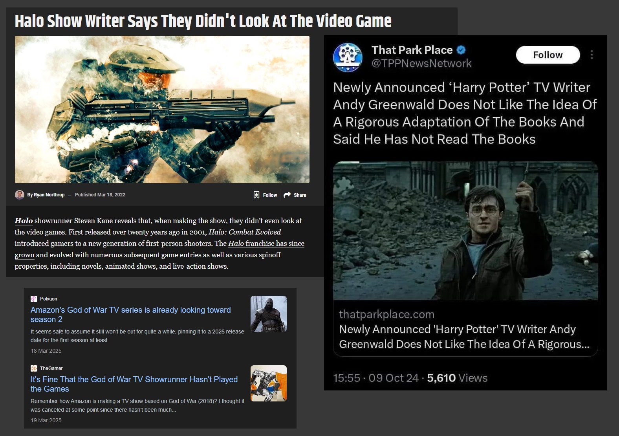Viewport: 619px width, 436px height.
Task: Open Polygon's God of War season 2 headline
Action: [x=131, y=315]
